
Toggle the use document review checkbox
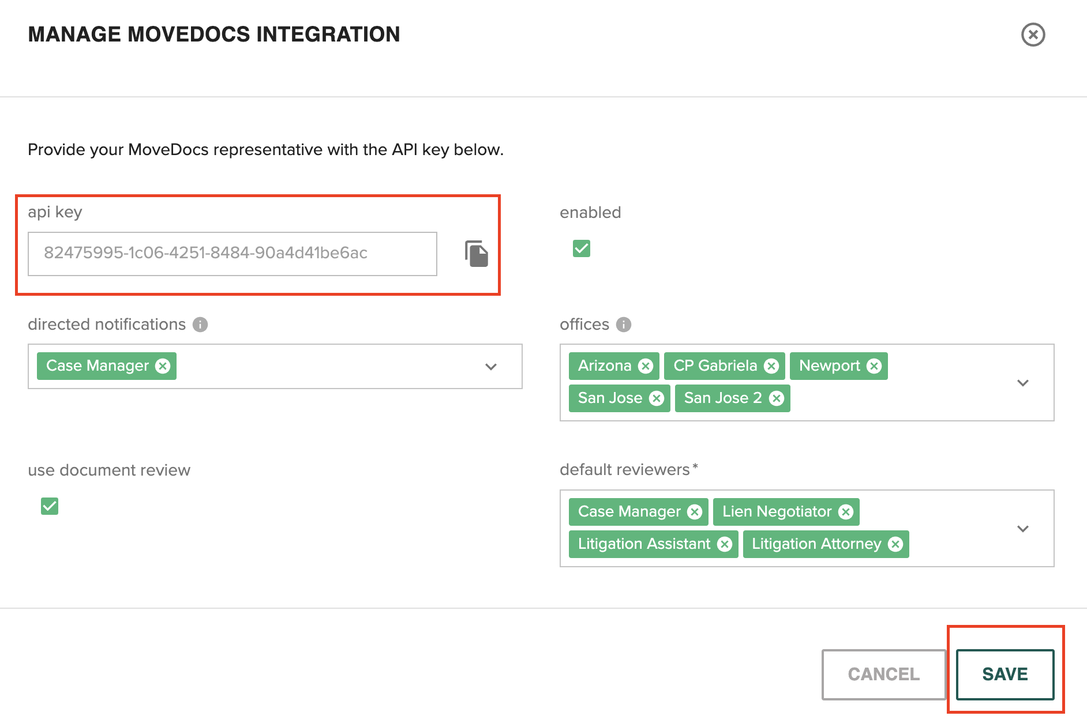(50, 506)
